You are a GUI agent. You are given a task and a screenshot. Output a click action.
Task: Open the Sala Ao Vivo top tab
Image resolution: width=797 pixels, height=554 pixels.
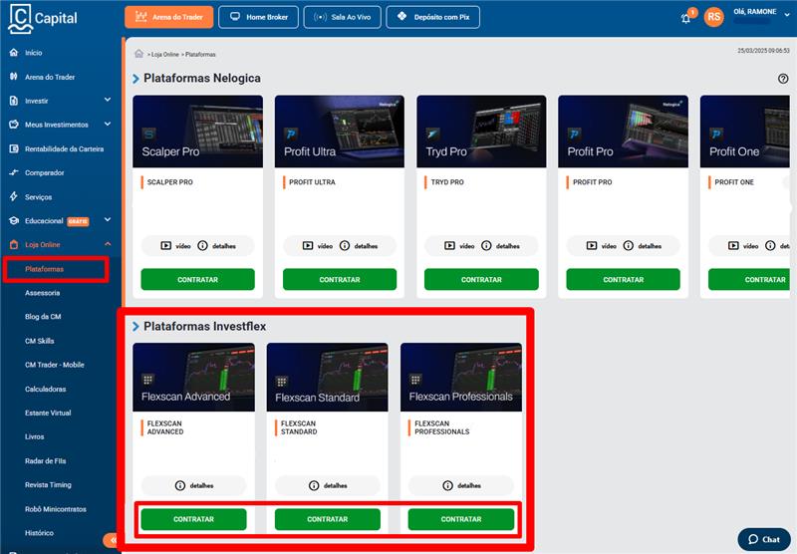pos(342,17)
